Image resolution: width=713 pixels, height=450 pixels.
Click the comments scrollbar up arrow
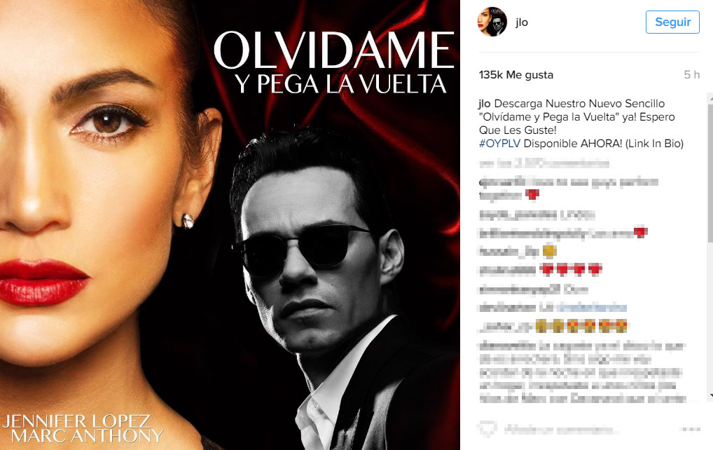pos(709,97)
